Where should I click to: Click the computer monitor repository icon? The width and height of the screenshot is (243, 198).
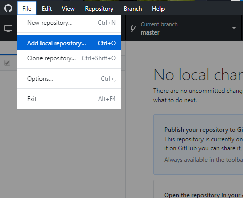[x=8, y=28]
